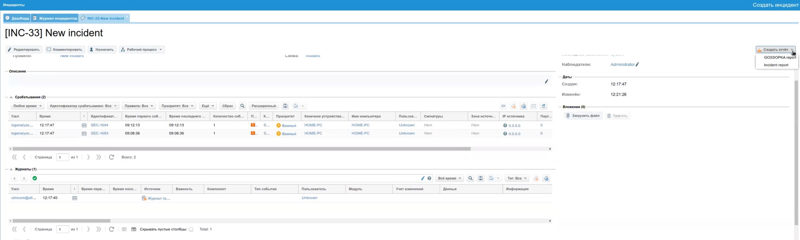800x240 pixels.
Task: Refresh the Срабатывания table
Action: point(112,157)
